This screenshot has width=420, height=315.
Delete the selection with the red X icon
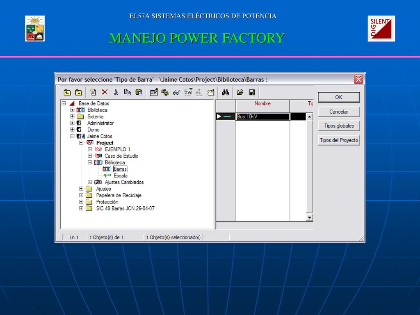(x=105, y=92)
